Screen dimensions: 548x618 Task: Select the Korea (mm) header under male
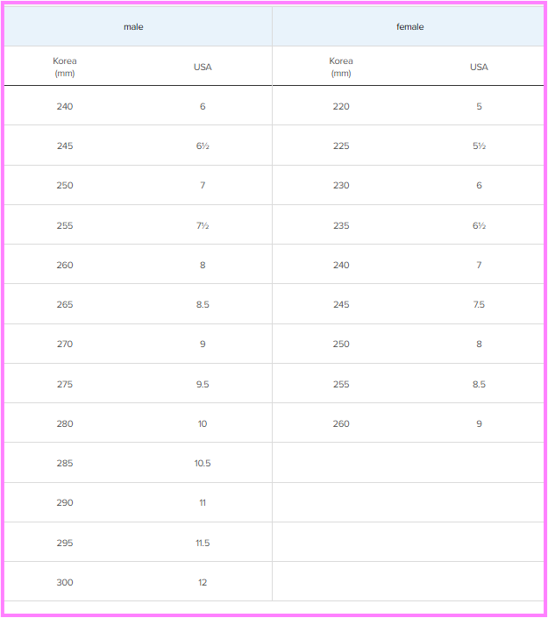click(65, 67)
